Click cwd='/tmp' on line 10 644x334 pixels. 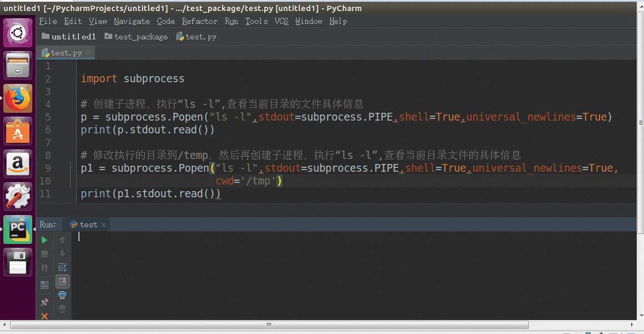pyautogui.click(x=246, y=181)
